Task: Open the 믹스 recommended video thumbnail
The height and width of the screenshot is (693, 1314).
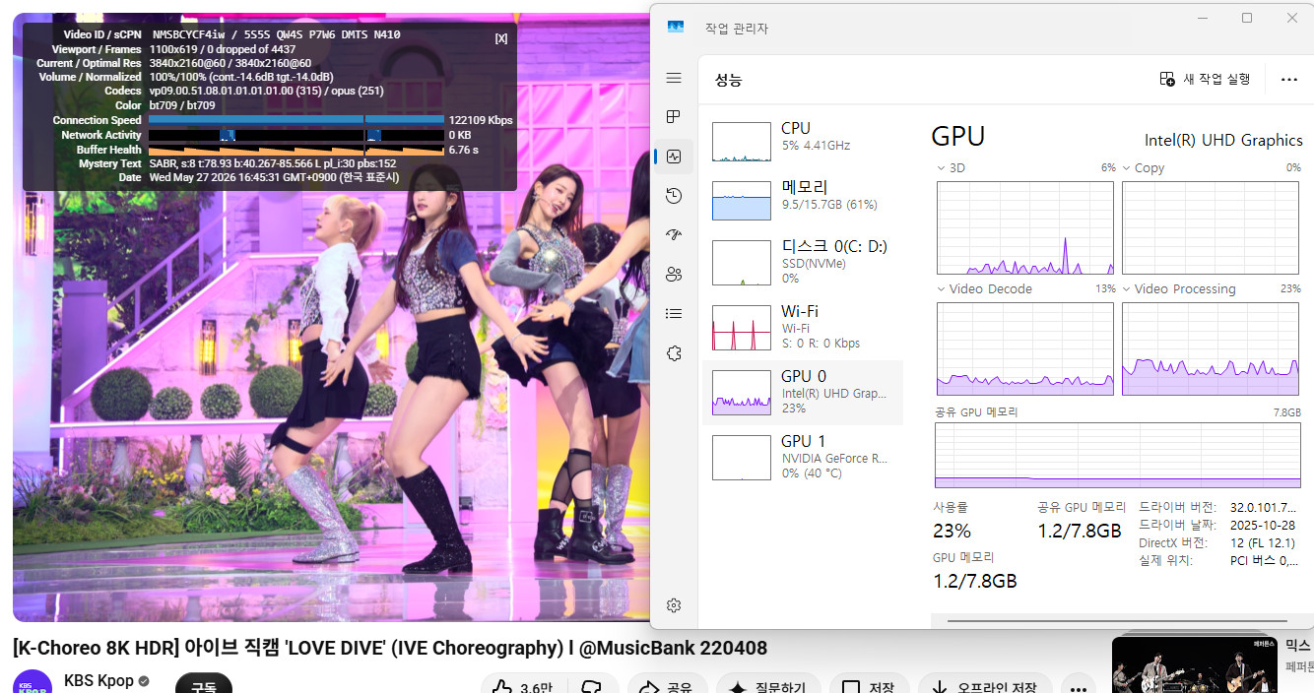Action: [1193, 664]
